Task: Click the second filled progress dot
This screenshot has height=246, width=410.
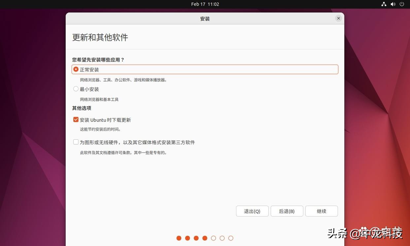Action: [x=187, y=237]
